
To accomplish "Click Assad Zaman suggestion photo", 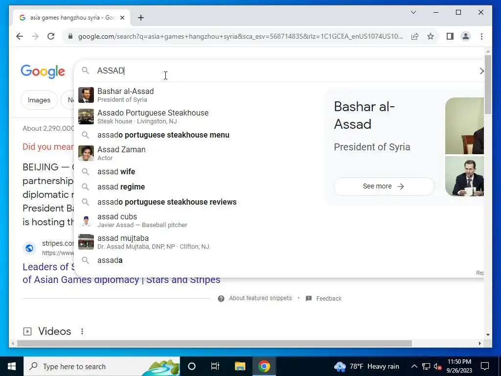I will [x=86, y=153].
